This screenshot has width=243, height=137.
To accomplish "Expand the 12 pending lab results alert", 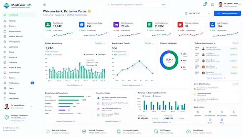I will 216,94.
